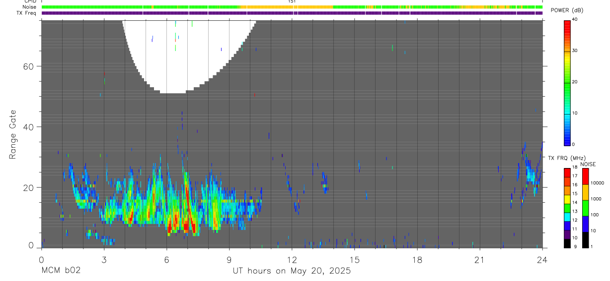Click the UT hours date caption
The image size is (610, 281).
292,271
